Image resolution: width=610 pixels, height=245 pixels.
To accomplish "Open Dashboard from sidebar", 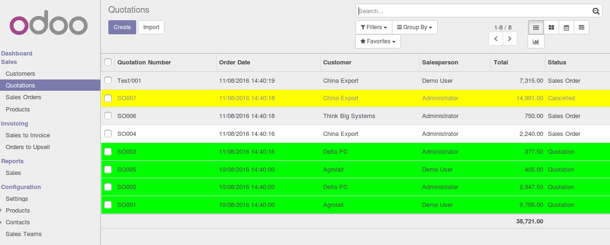I will click(16, 54).
